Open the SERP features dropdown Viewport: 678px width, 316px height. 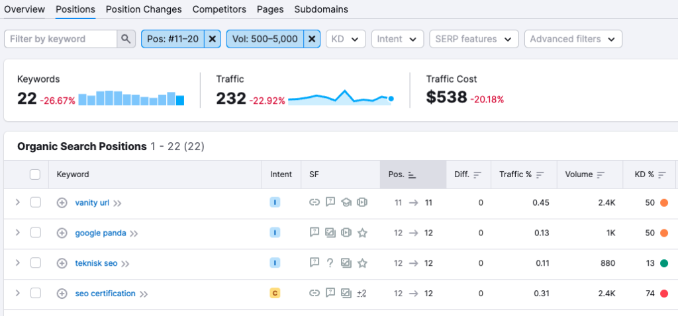pos(473,39)
